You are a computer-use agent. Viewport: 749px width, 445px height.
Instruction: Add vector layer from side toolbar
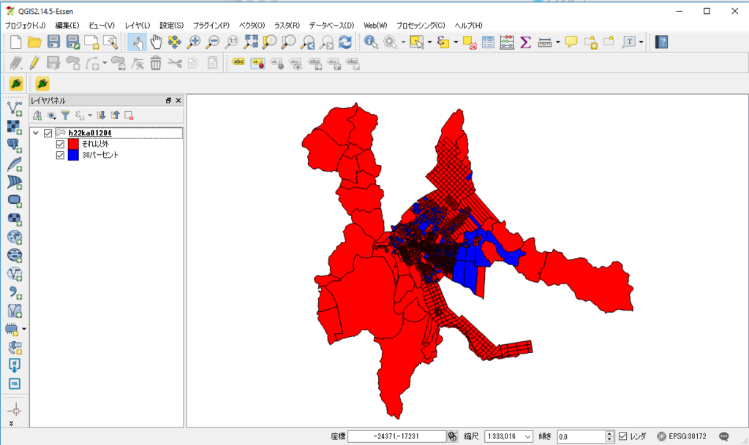(15, 108)
